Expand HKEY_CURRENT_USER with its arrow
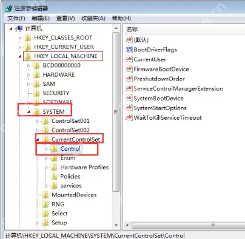Image resolution: width=245 pixels, height=239 pixels. point(20,47)
